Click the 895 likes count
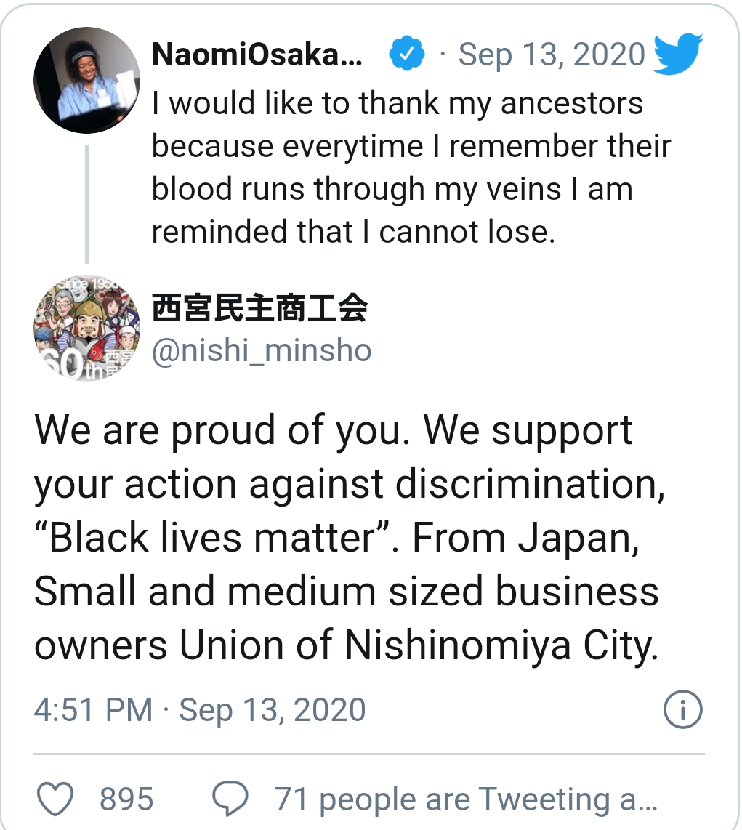Image resolution: width=742 pixels, height=830 pixels. (x=126, y=799)
